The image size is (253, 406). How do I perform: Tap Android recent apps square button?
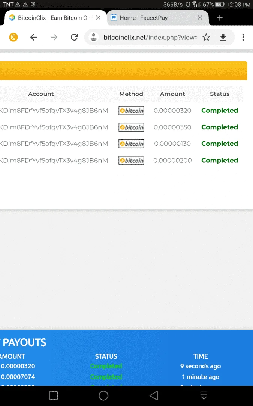53,395
